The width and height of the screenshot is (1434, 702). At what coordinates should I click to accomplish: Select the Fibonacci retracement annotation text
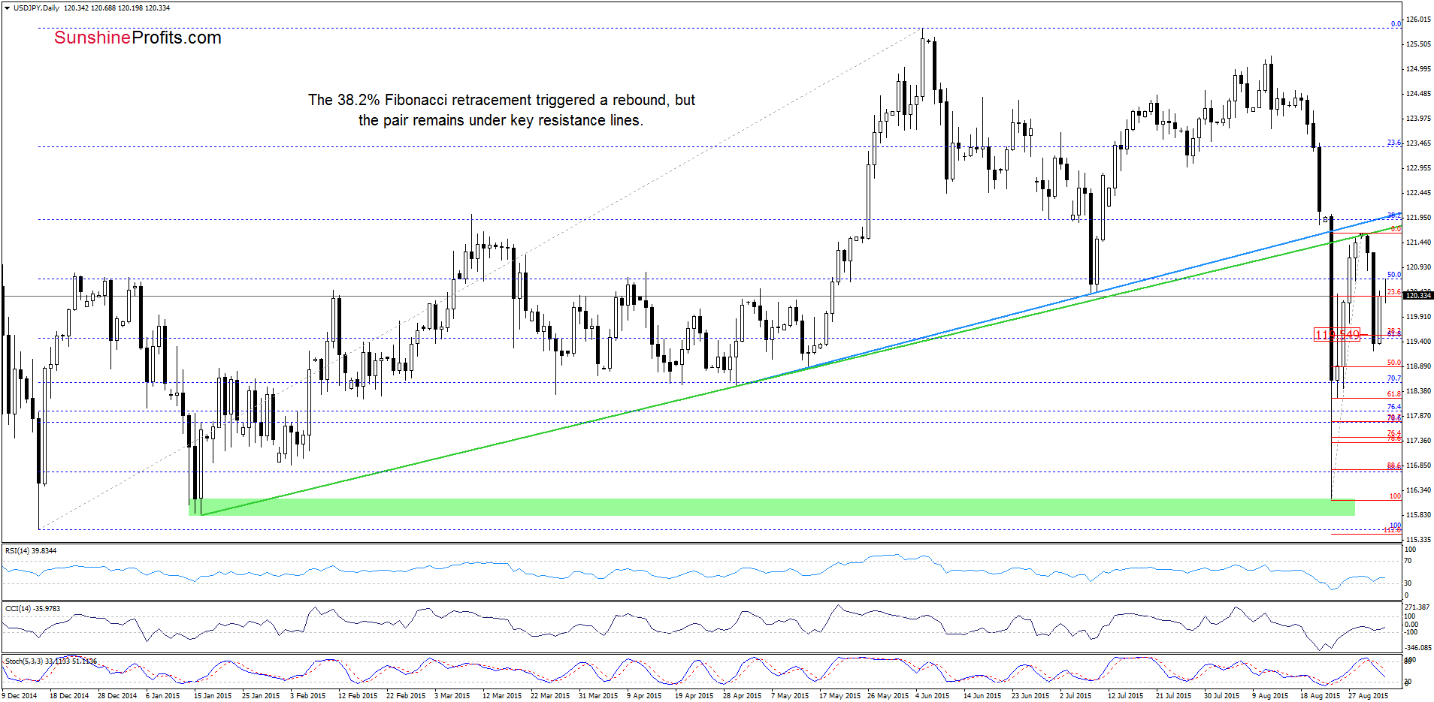[x=501, y=110]
